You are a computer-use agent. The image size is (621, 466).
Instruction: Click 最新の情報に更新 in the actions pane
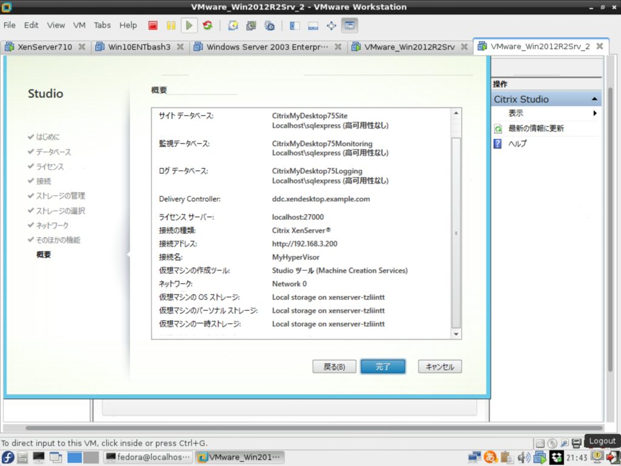coord(536,128)
